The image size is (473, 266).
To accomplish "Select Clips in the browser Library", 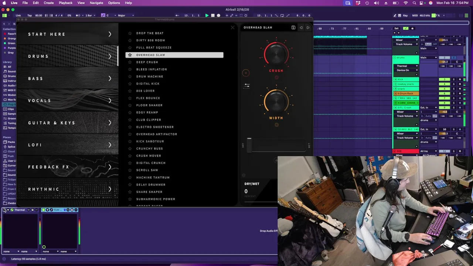I will tap(10, 109).
